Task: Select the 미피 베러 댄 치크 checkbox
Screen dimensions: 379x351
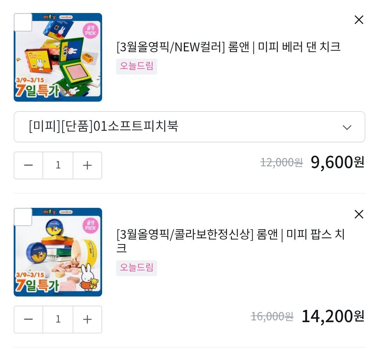Action: (23, 22)
